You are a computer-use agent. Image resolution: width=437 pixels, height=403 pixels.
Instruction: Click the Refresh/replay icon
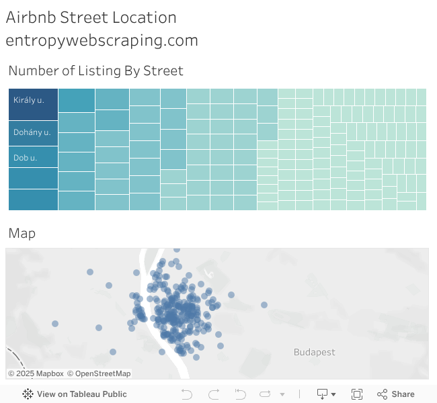[265, 394]
